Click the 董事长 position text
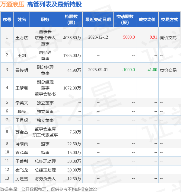Image resolution: width=181 pixels, height=192 pixels. pyautogui.click(x=45, y=32)
